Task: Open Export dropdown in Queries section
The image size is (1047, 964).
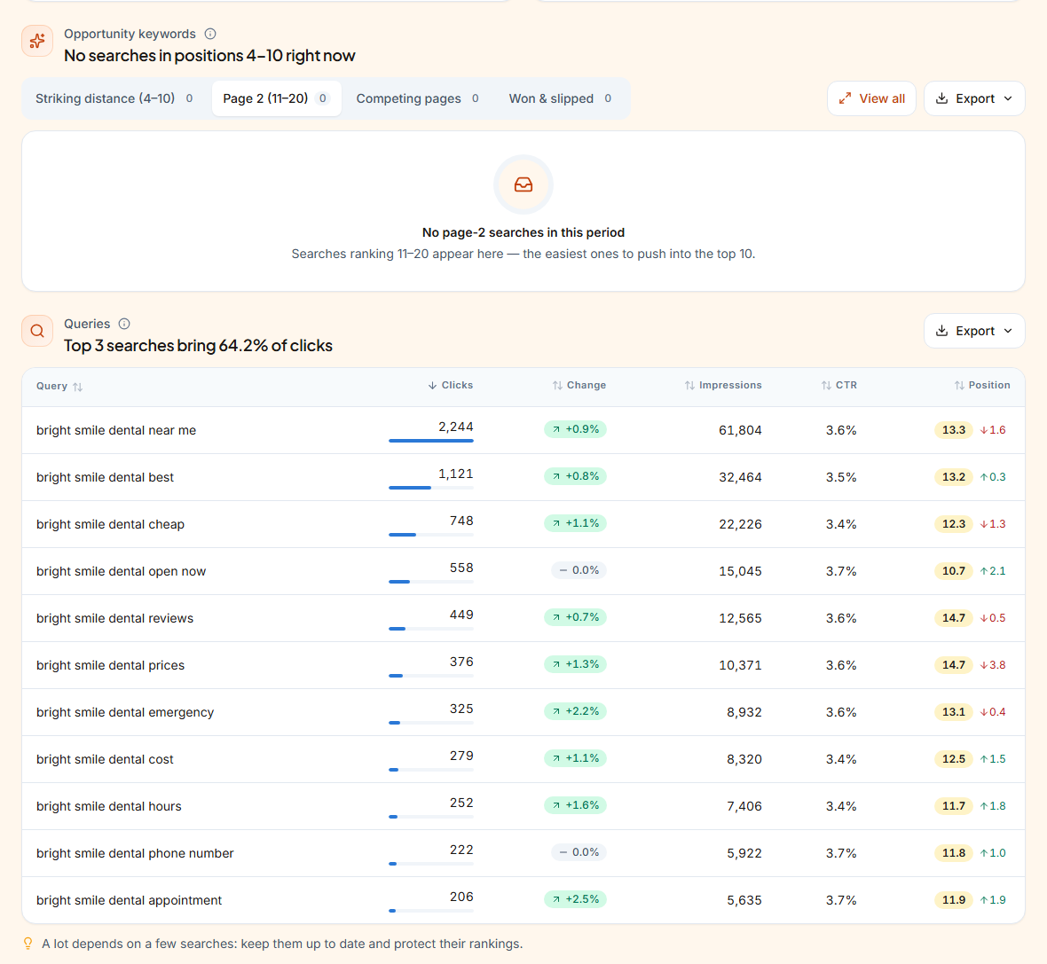Action: click(x=974, y=331)
